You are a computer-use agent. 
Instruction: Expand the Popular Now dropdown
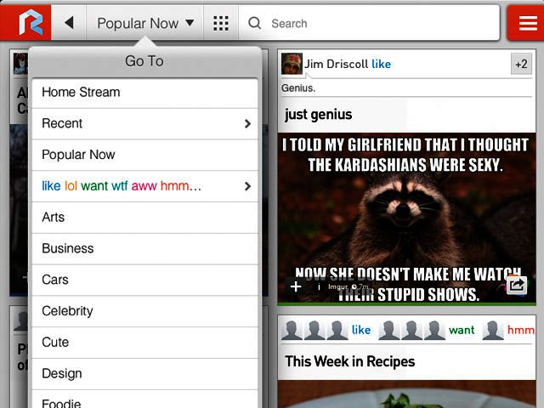pyautogui.click(x=144, y=23)
